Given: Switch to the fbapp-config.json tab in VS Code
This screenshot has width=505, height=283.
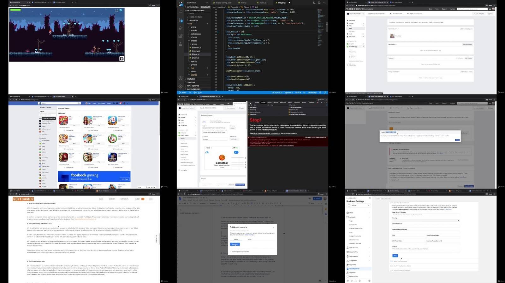Looking at the screenshot, I should pos(223,3).
